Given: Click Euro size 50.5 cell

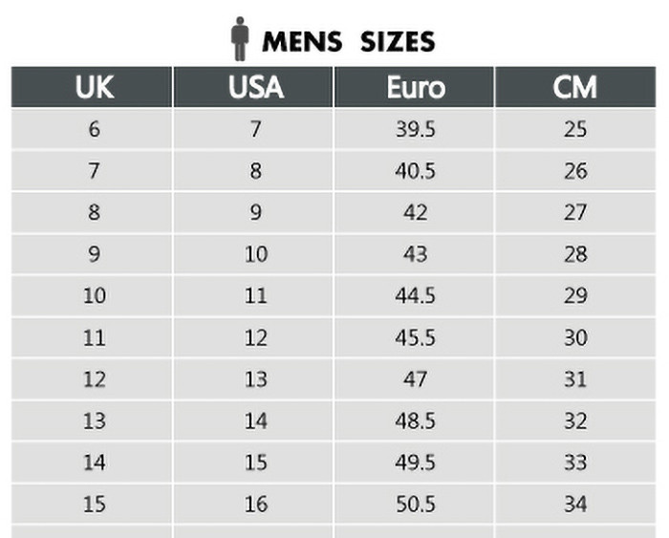Looking at the screenshot, I should click(x=414, y=504).
